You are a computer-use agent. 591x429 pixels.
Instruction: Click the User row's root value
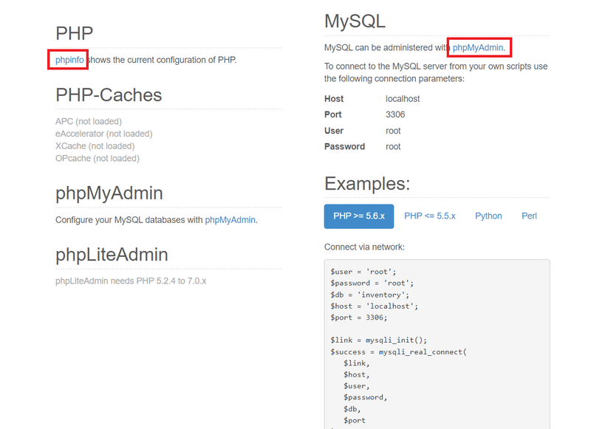click(393, 131)
